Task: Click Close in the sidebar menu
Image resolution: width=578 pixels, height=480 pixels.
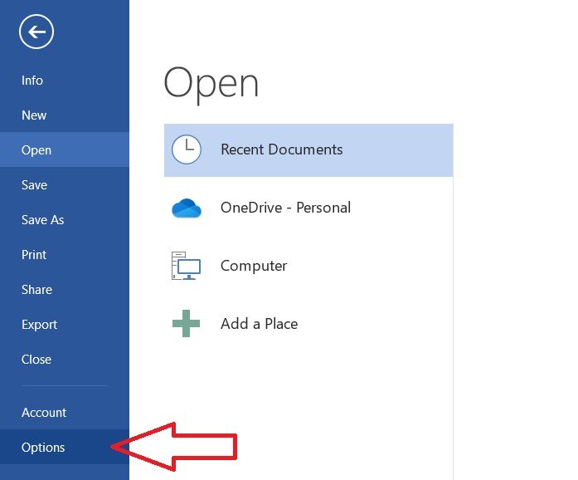Action: [36, 360]
